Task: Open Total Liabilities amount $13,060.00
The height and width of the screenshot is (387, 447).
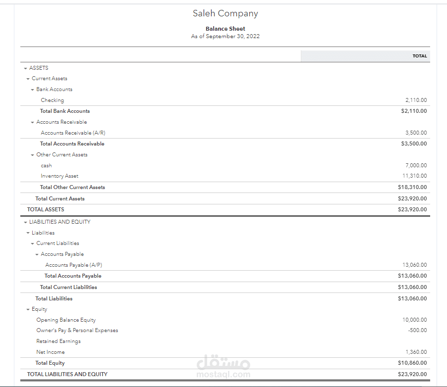Action: pyautogui.click(x=412, y=299)
